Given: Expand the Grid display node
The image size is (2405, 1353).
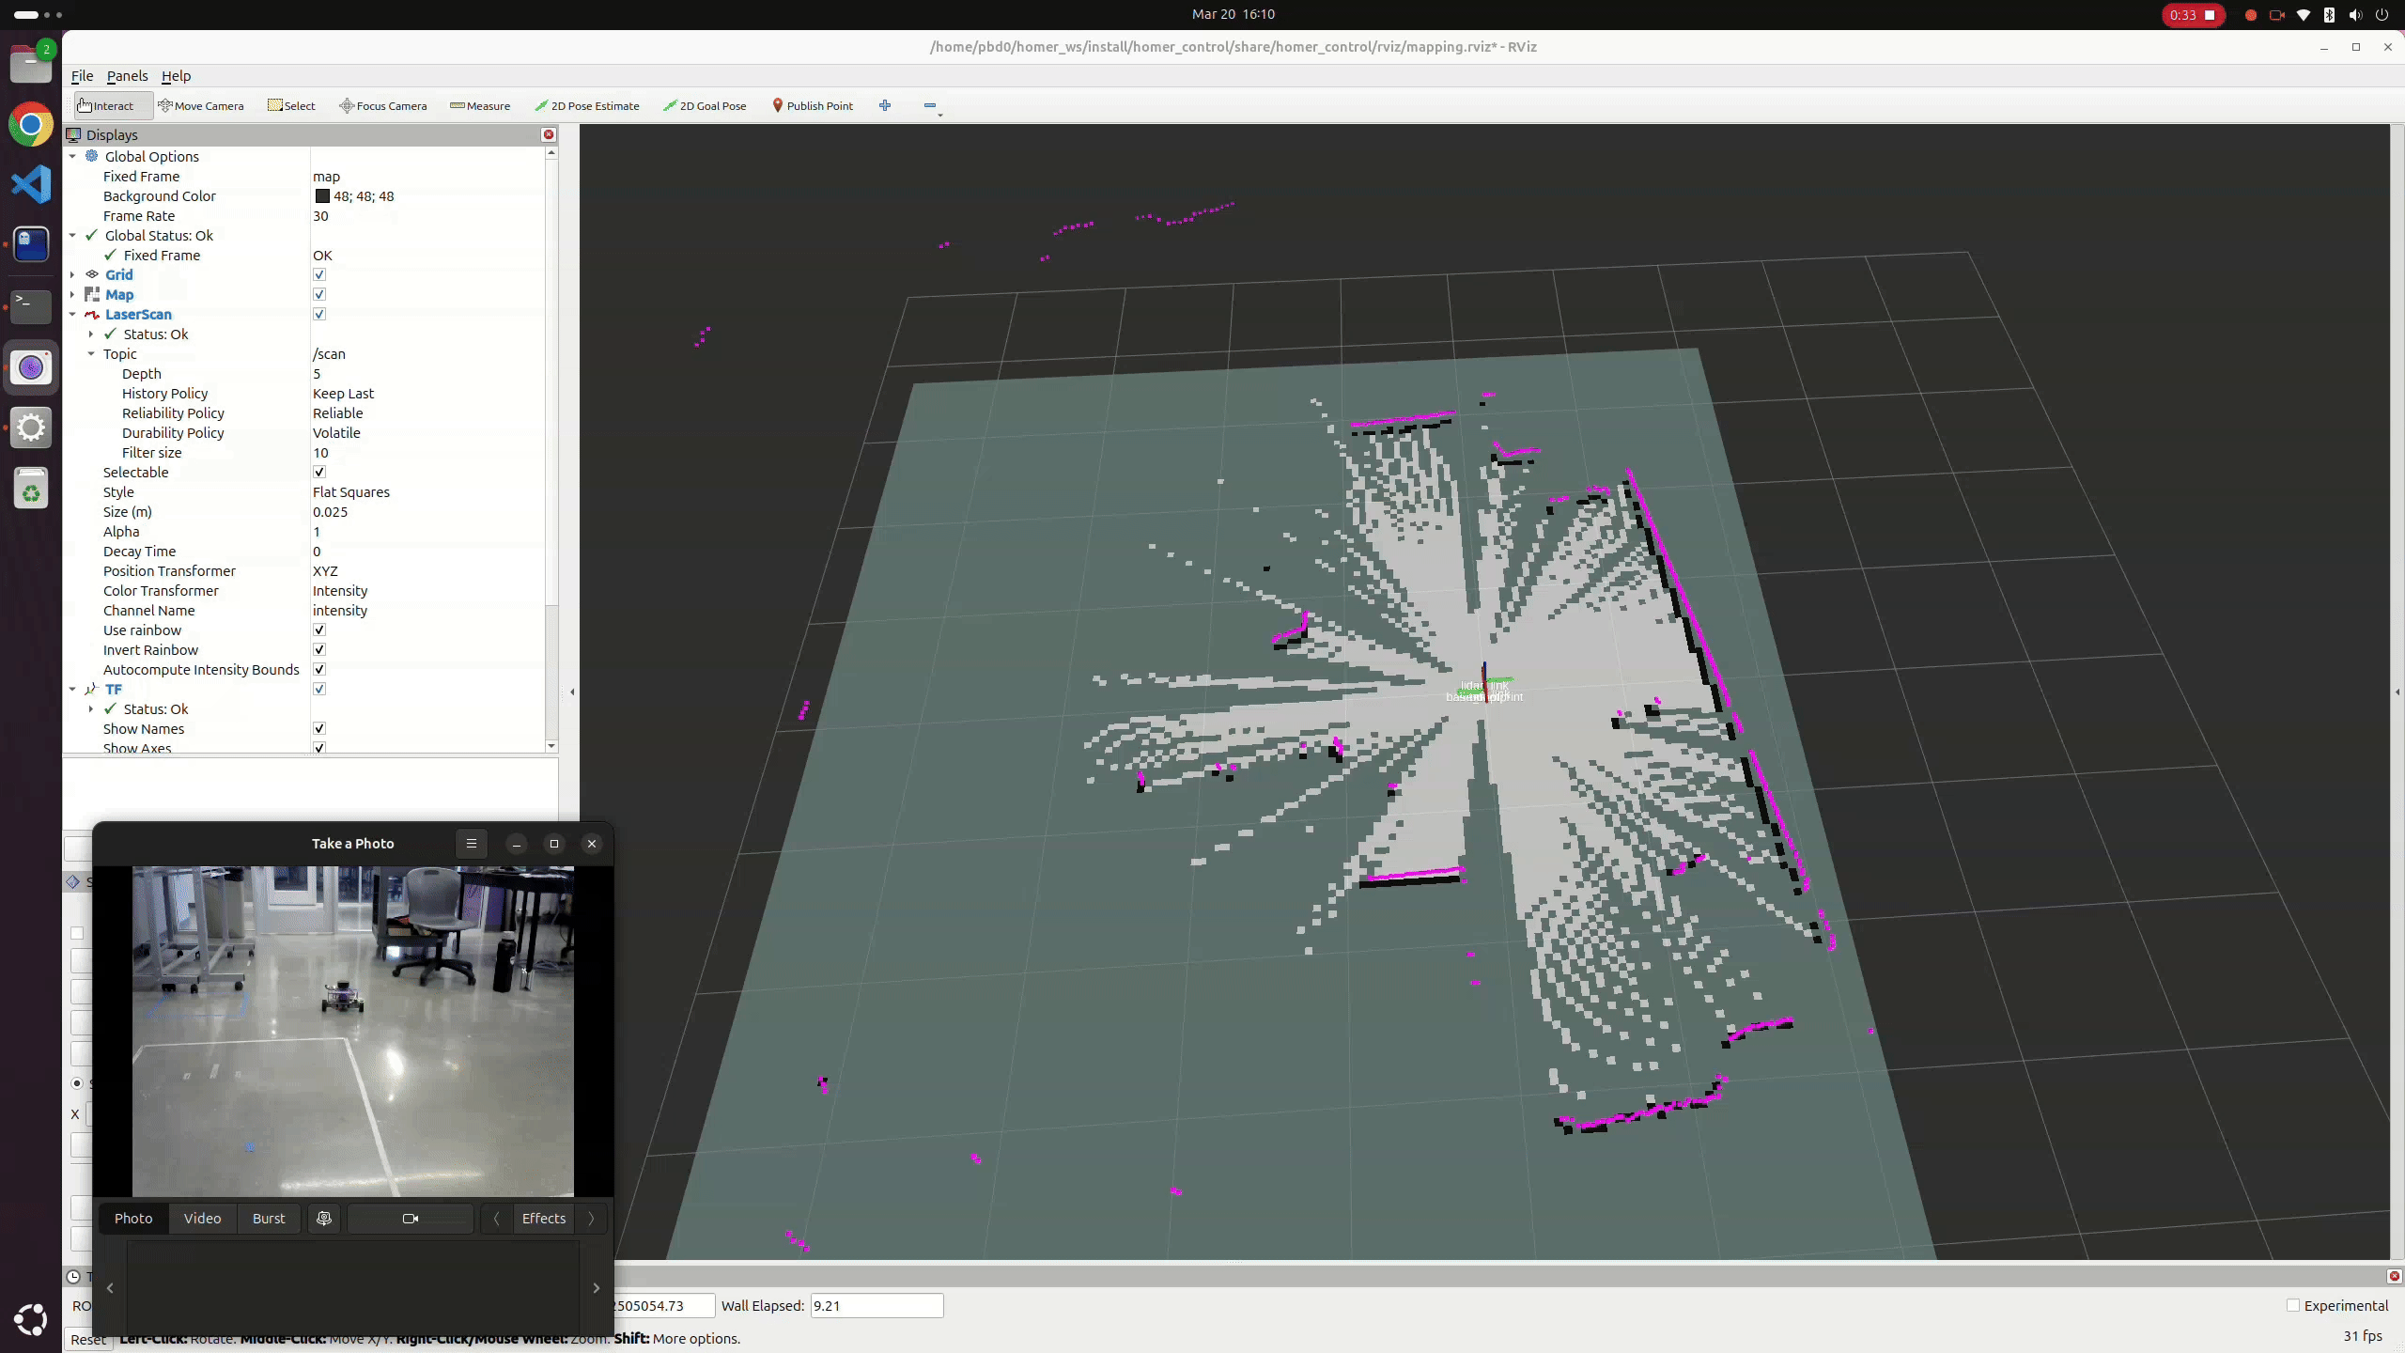Looking at the screenshot, I should point(72,274).
